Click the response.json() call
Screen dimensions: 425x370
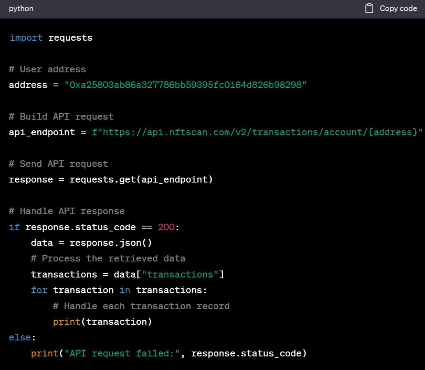click(x=111, y=243)
